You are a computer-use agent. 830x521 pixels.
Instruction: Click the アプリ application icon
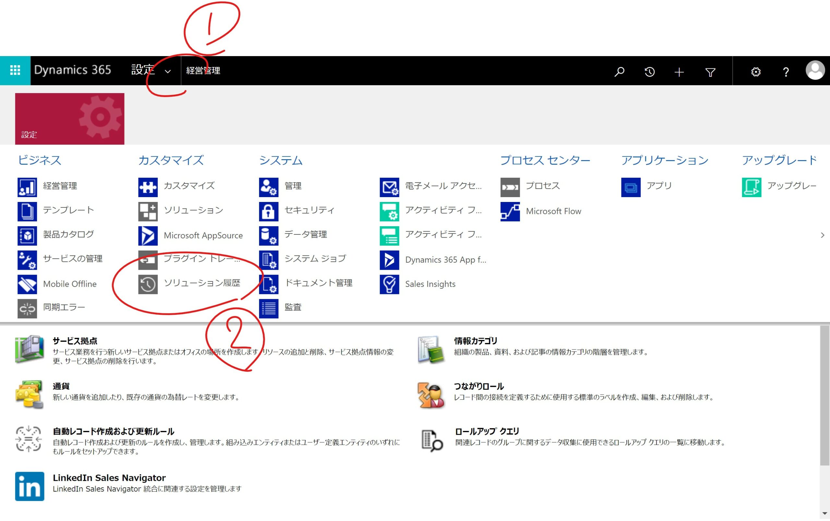[x=631, y=187]
